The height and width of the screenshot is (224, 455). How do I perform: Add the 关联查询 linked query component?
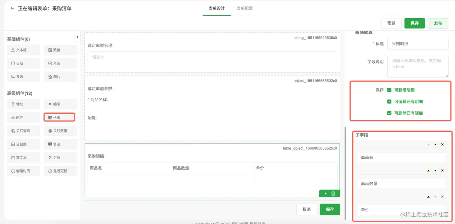click(23, 131)
